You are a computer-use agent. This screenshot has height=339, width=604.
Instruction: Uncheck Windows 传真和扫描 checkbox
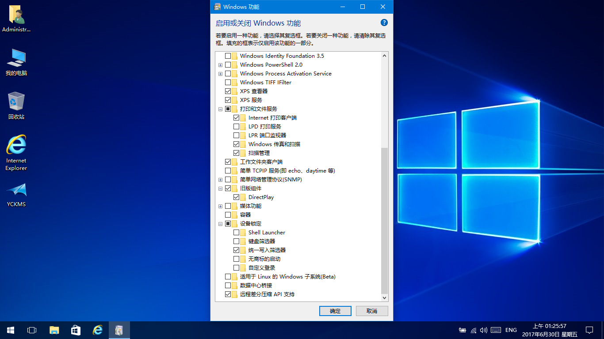[x=237, y=144]
